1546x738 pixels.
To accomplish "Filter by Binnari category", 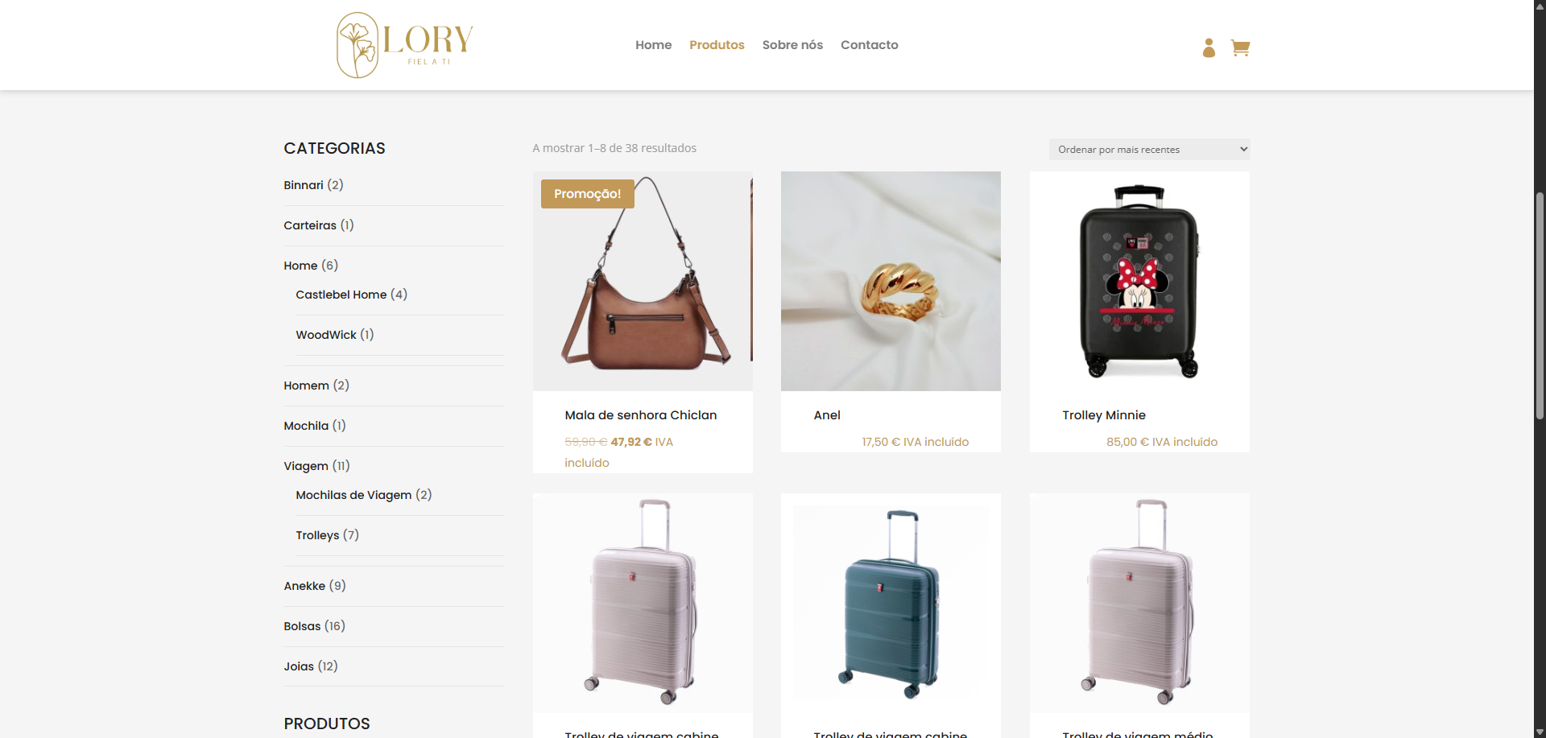I will tap(304, 185).
